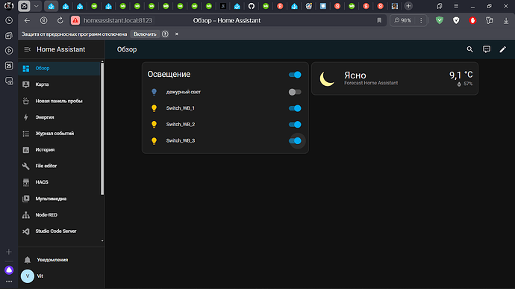The height and width of the screenshot is (289, 515).
Task: Click the 9,1 °C temperature value
Action: [461, 75]
